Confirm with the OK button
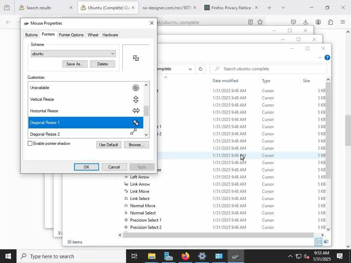Viewport: 351px width, 263px height. tap(86, 167)
